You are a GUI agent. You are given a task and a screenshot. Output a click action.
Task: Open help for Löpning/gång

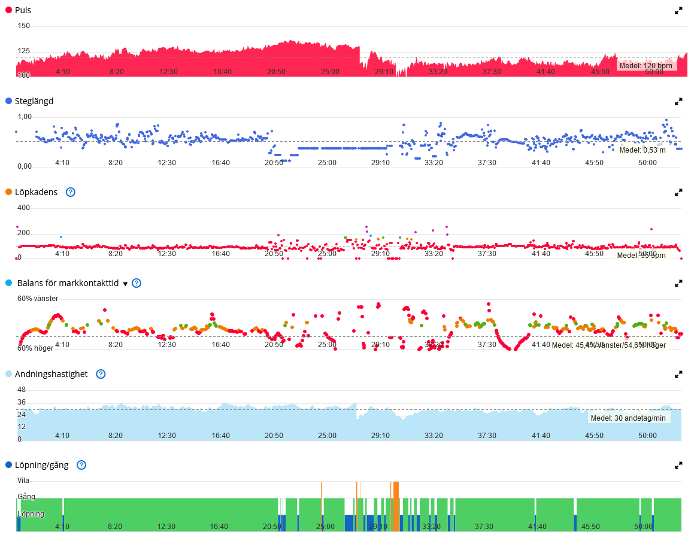click(81, 465)
